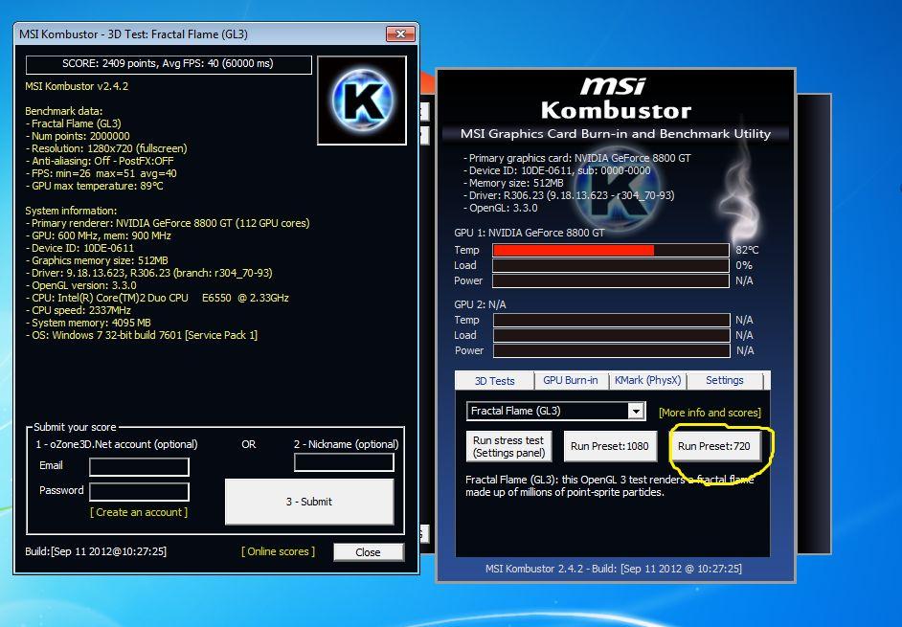
Task: Click the GPU 1 Power bar
Action: click(x=611, y=280)
